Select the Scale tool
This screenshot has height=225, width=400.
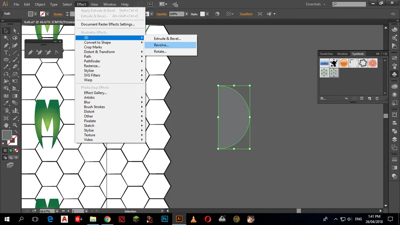[15, 74]
